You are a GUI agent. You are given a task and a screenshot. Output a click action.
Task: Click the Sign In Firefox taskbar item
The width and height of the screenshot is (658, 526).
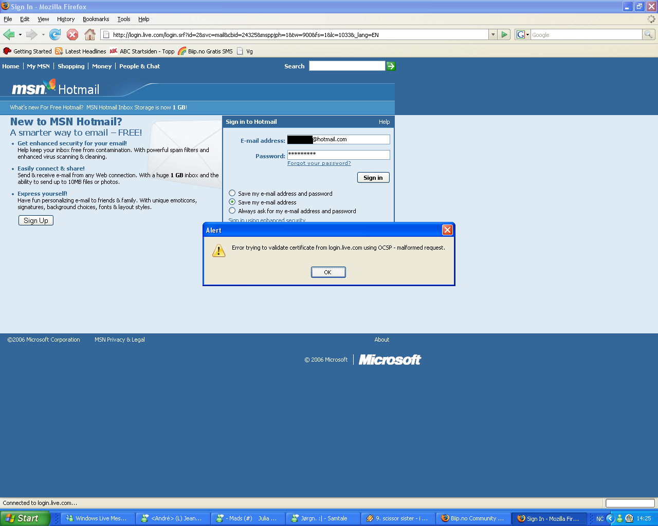(549, 518)
